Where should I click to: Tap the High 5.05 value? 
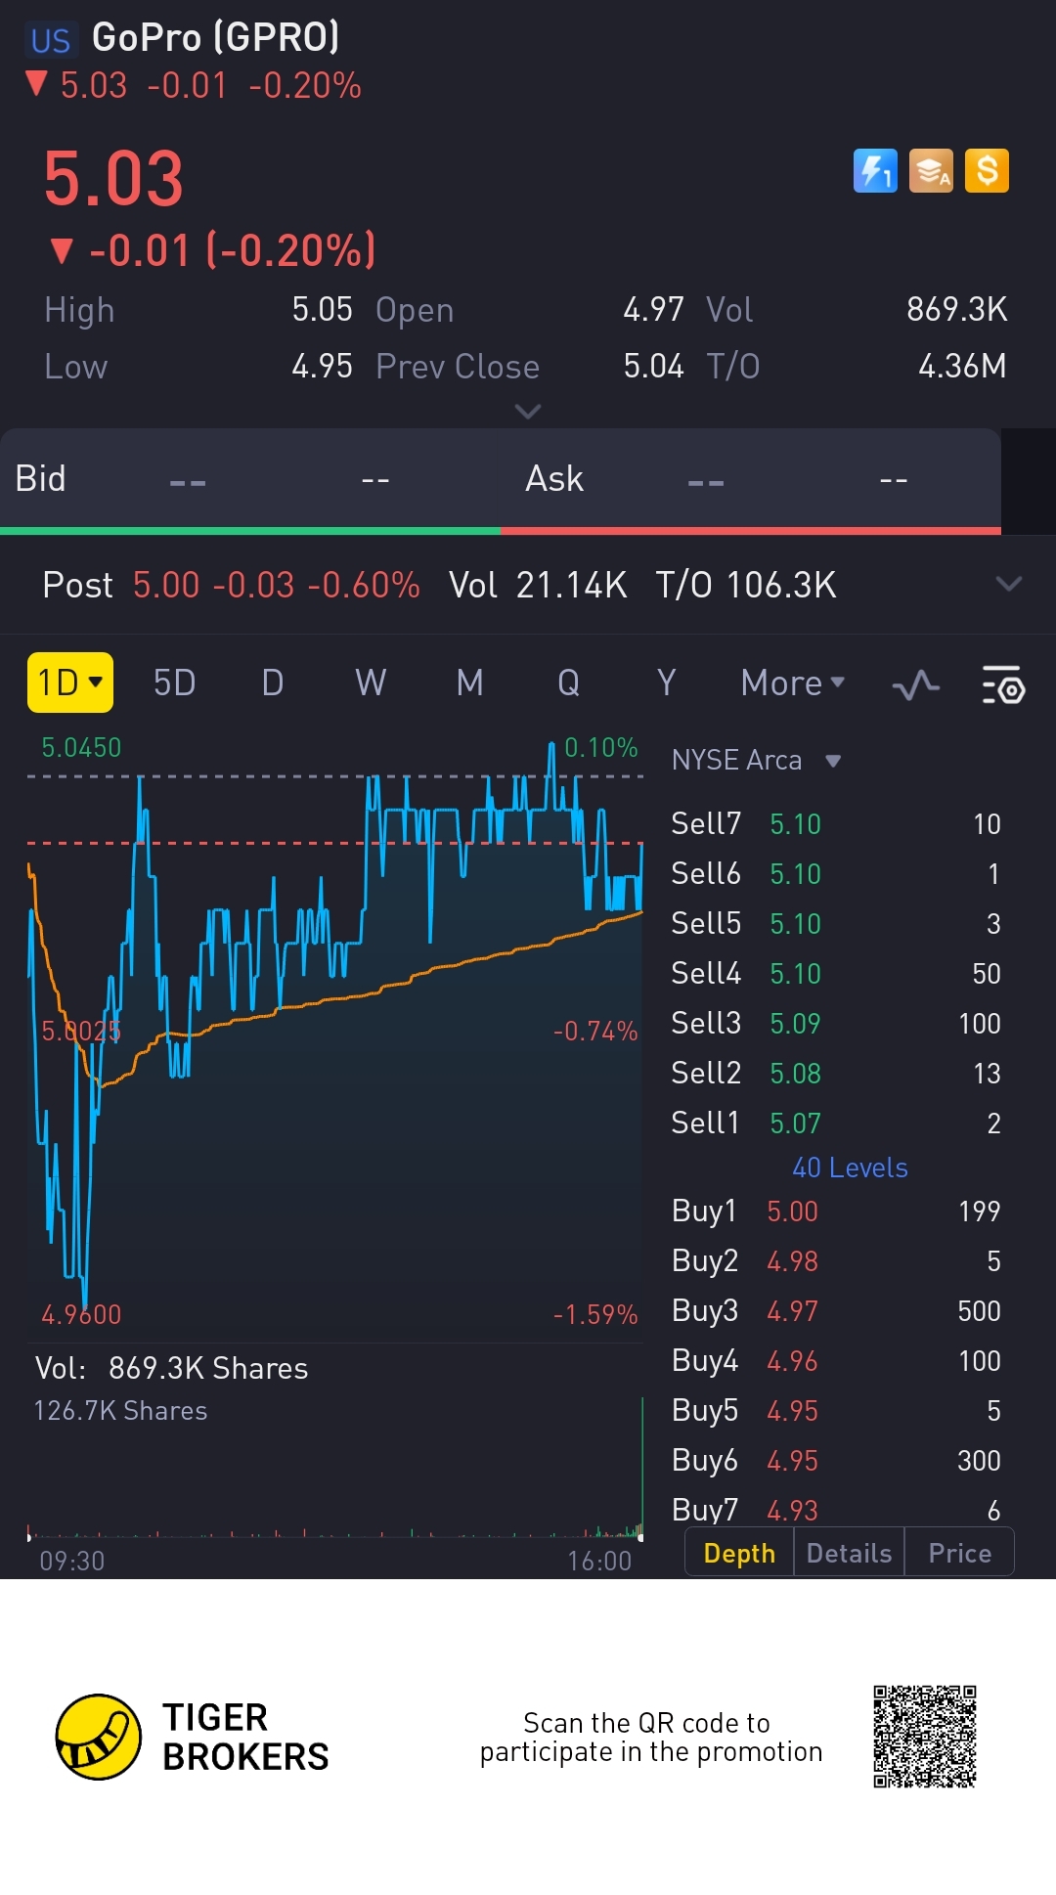[x=322, y=310]
